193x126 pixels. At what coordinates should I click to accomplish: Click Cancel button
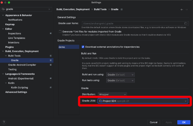[154, 122]
